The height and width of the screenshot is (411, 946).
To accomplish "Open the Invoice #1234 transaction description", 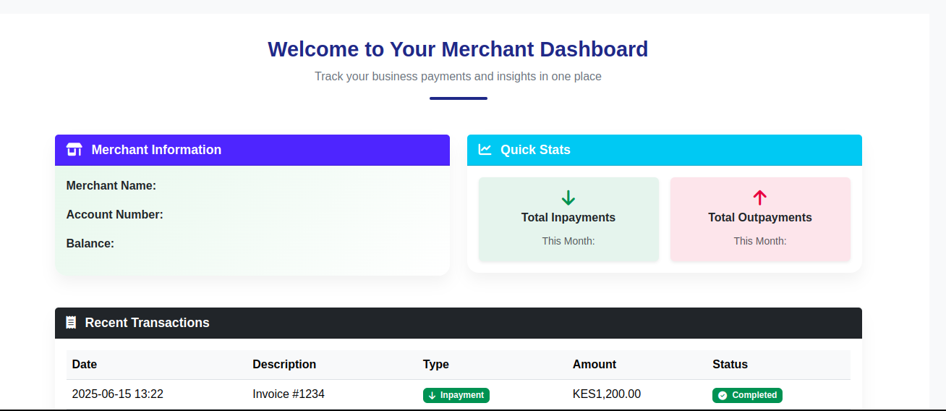I will click(289, 394).
